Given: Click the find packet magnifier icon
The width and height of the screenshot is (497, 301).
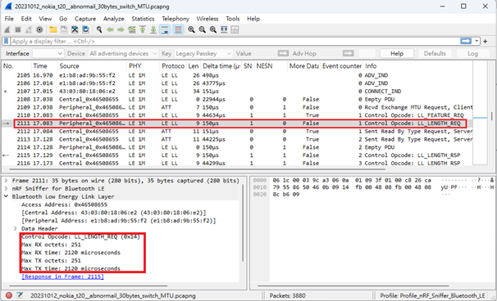Looking at the screenshot, I should pyautogui.click(x=99, y=29).
